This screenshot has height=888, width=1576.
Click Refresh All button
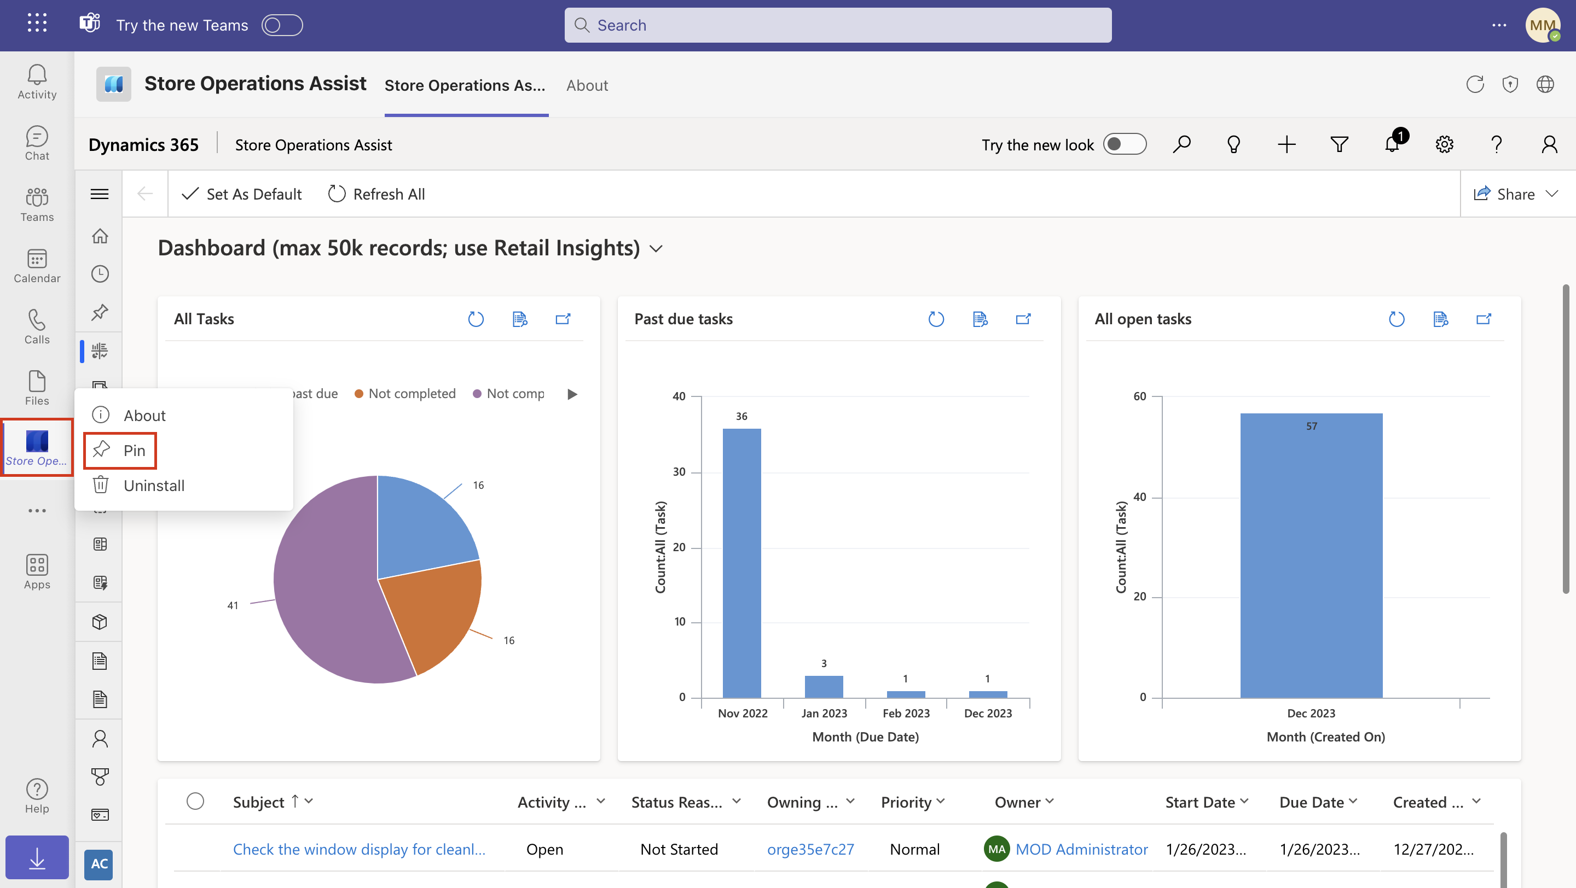click(377, 194)
